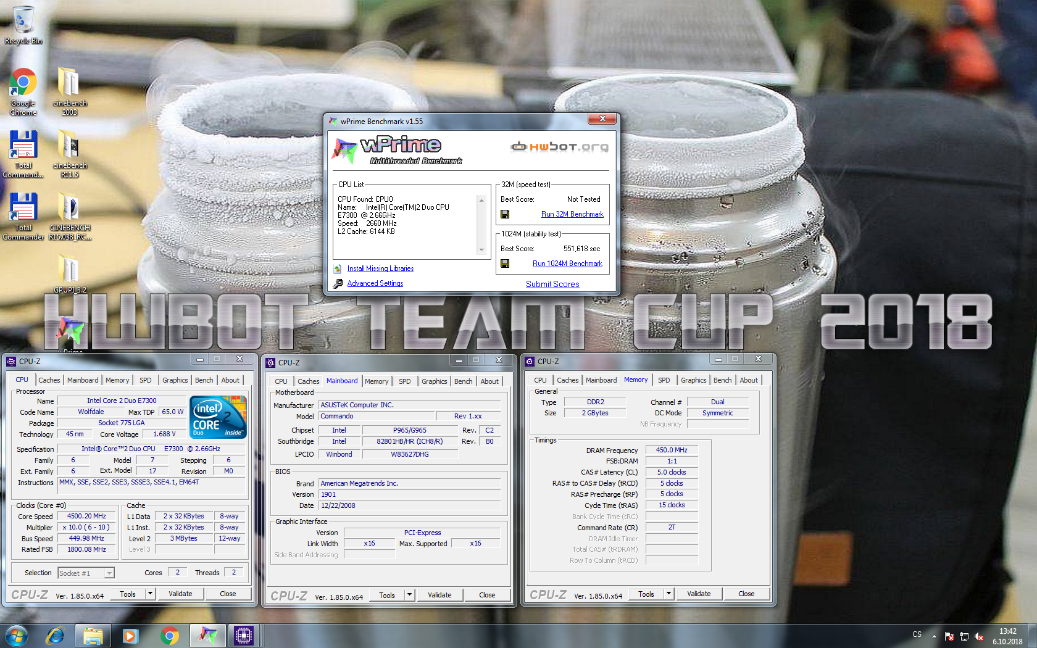Click the network tray icon

click(964, 636)
